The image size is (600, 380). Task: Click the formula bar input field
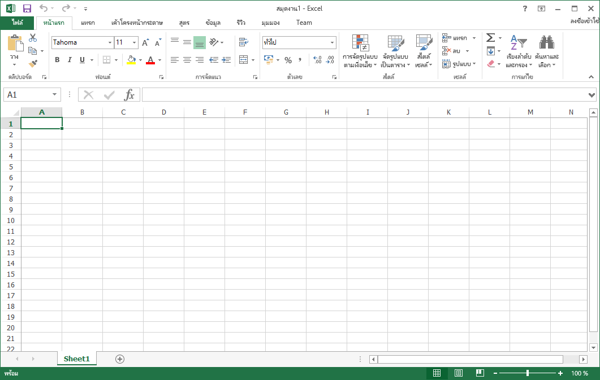tap(364, 95)
